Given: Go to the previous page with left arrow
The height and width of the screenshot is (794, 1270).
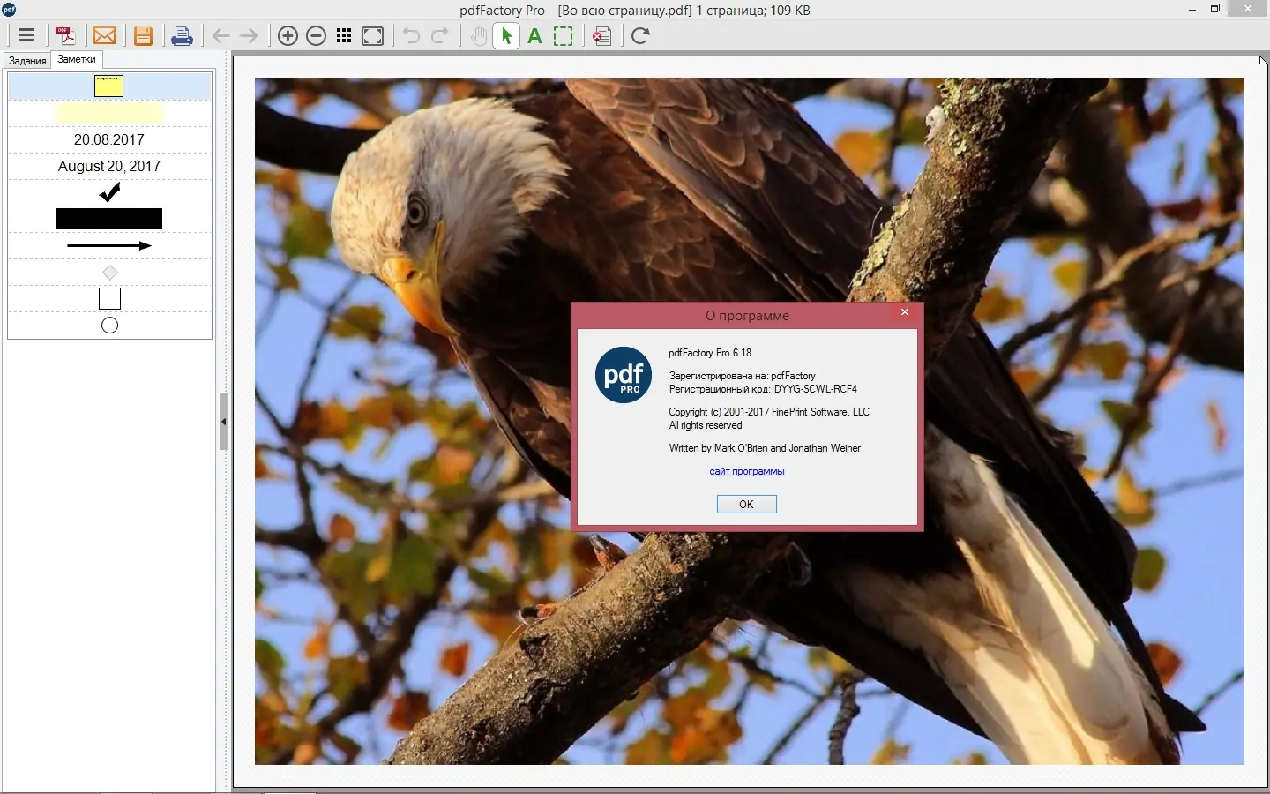Looking at the screenshot, I should 220,36.
